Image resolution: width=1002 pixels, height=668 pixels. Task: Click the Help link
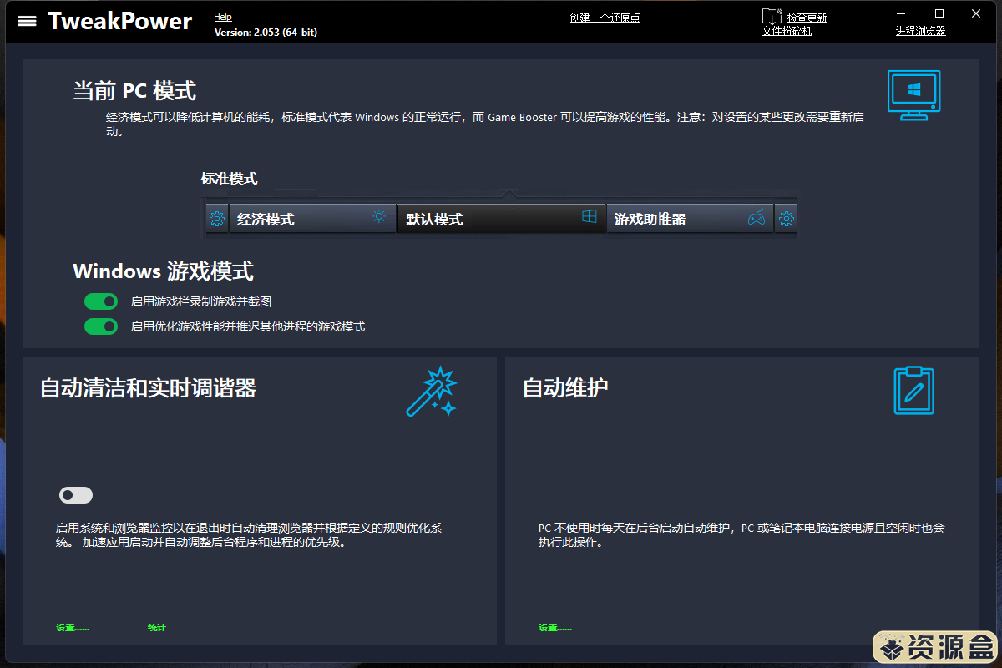[x=223, y=17]
